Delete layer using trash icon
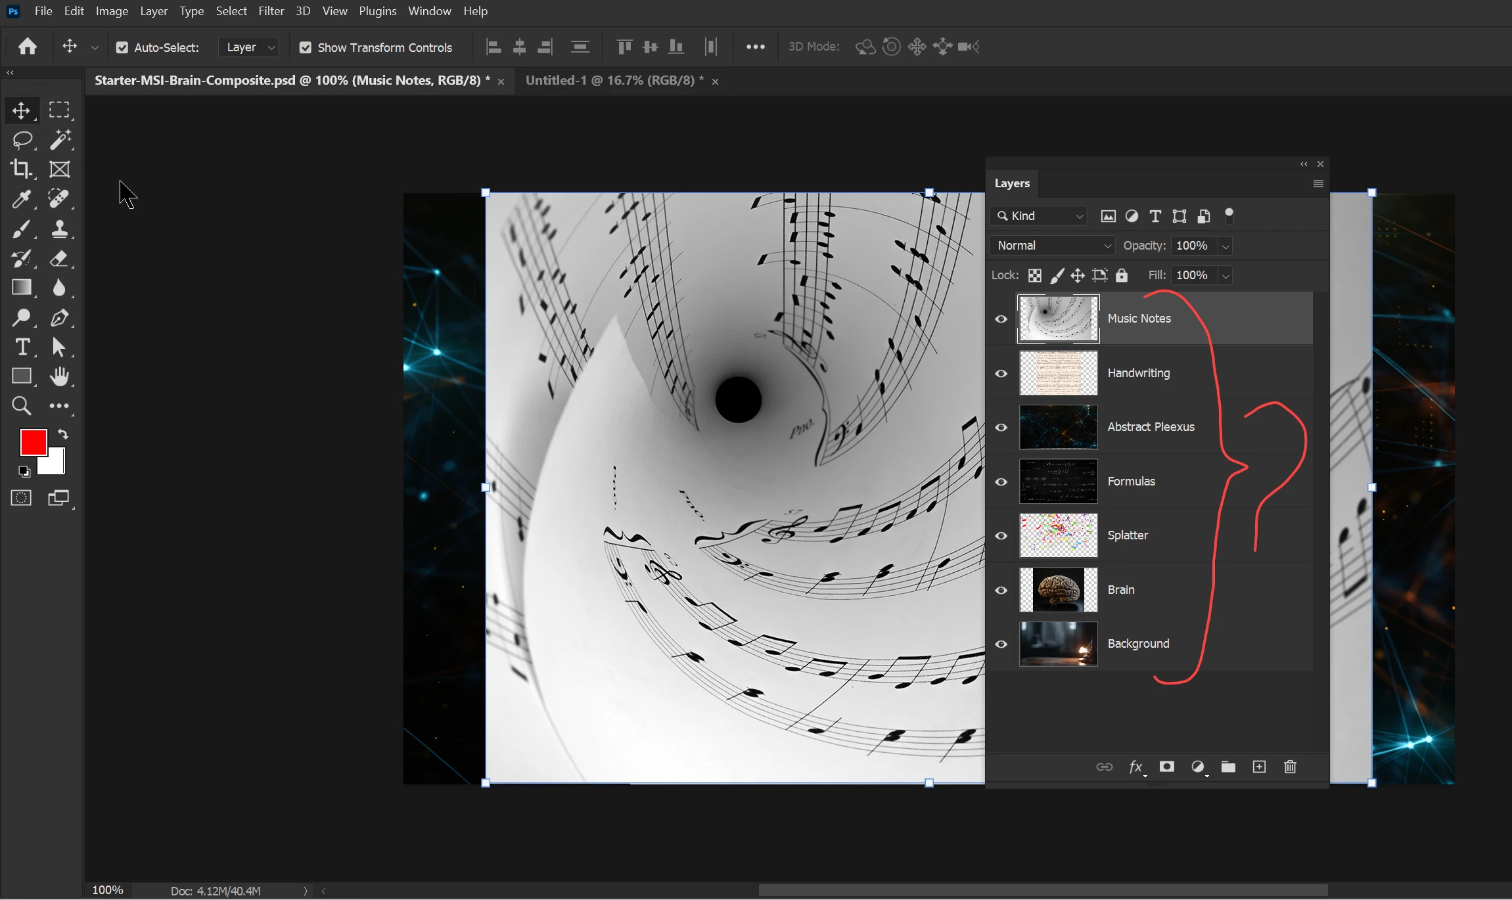Image resolution: width=1512 pixels, height=900 pixels. tap(1290, 767)
